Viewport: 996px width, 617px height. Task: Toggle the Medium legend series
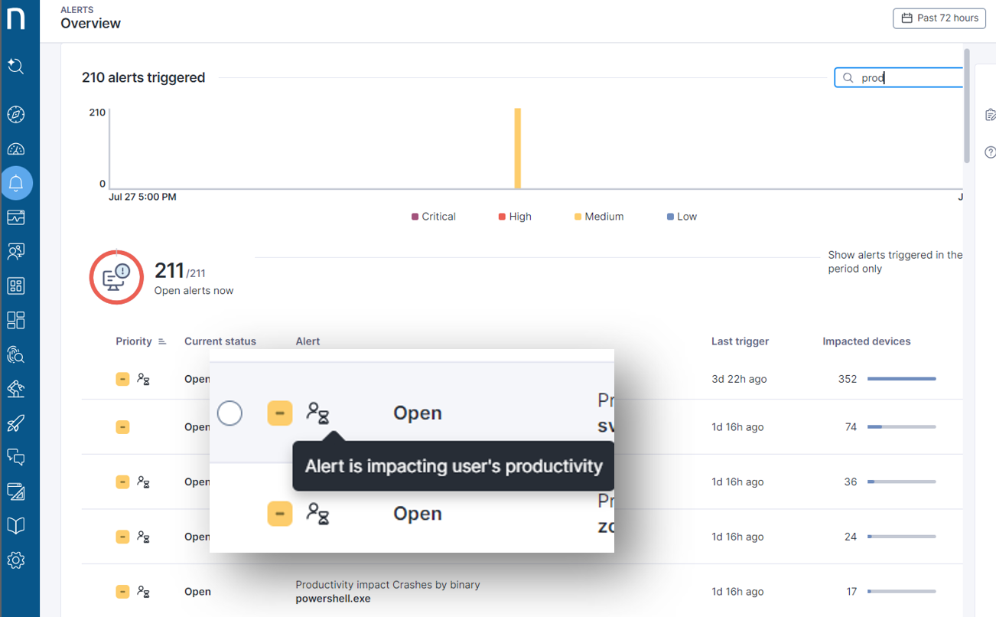599,217
